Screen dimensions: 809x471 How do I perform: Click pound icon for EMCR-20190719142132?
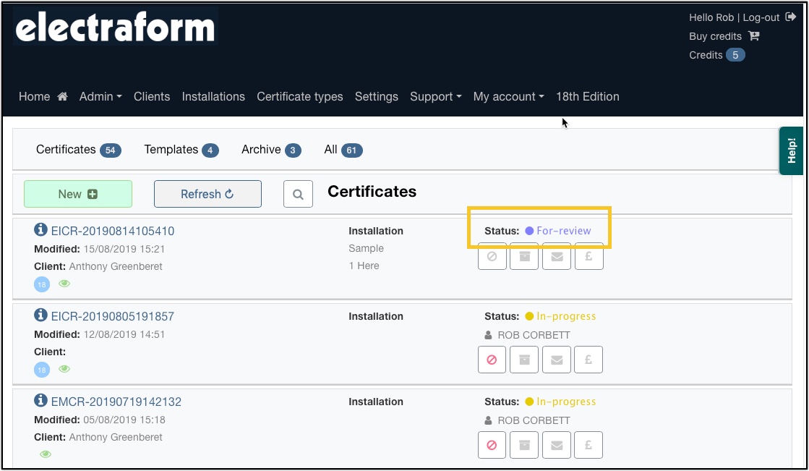pos(588,445)
